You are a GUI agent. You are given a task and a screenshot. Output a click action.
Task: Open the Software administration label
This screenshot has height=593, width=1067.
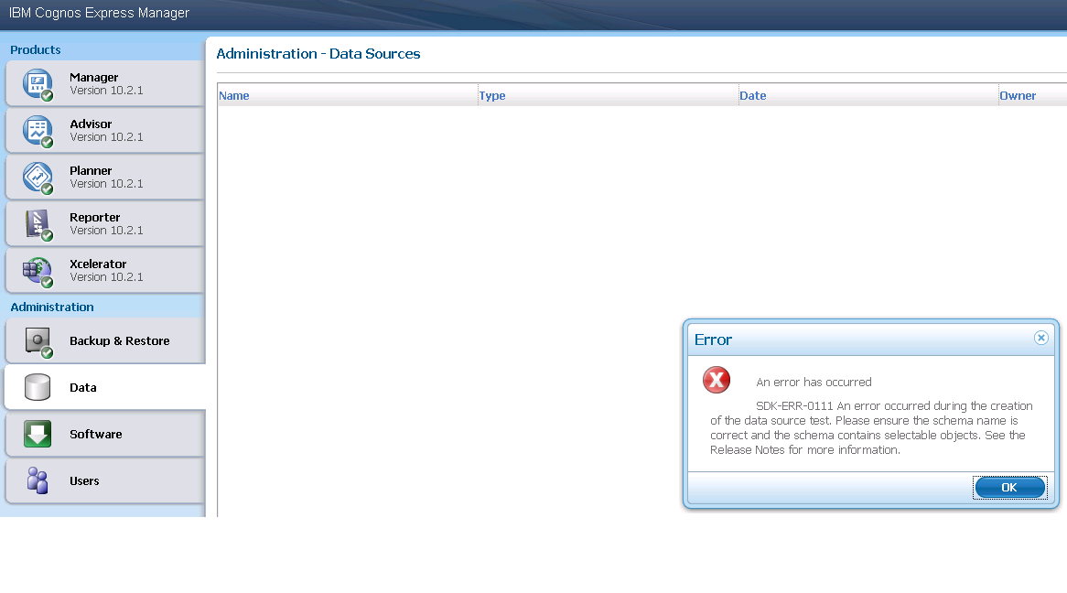96,435
